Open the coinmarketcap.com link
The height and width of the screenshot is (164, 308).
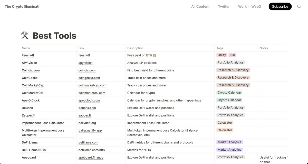[x=92, y=85]
